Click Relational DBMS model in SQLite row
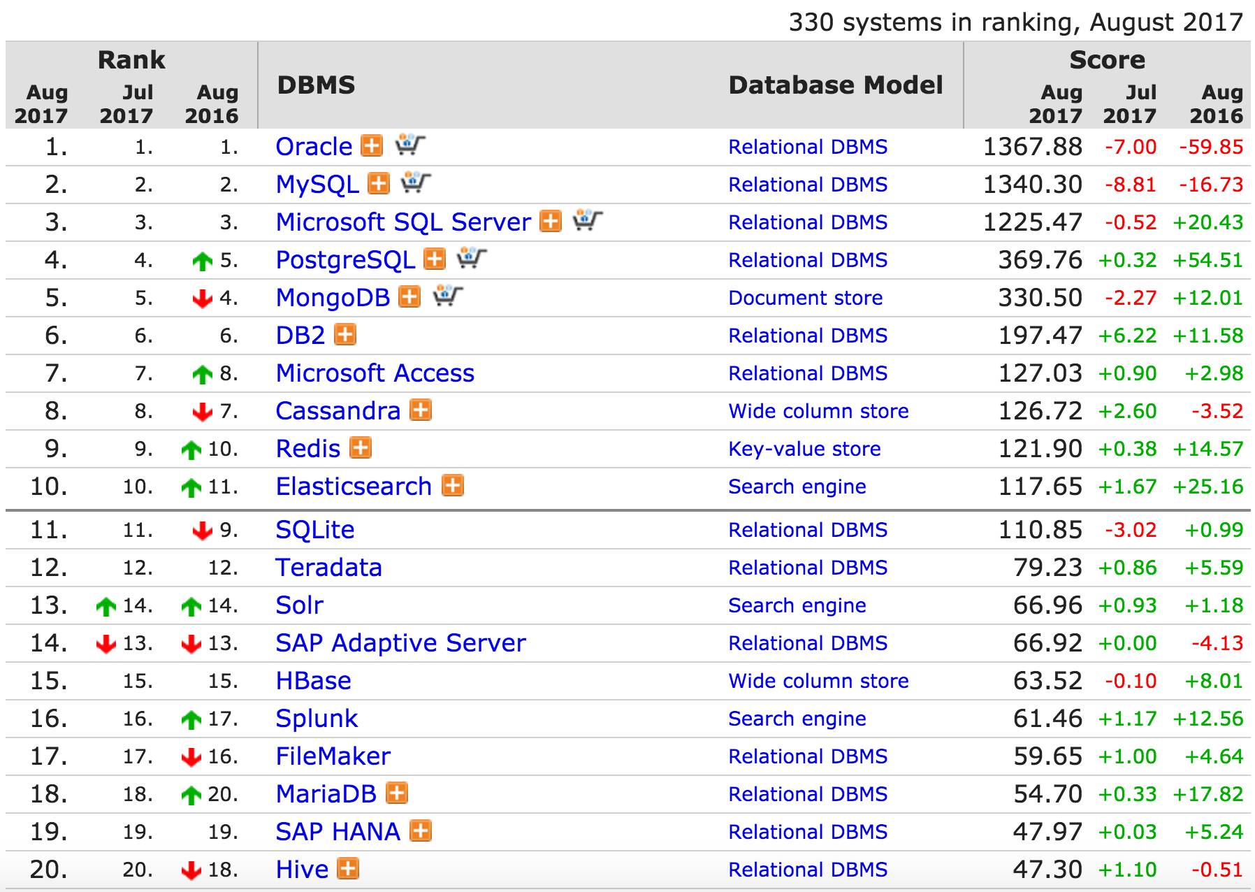Viewport: 1255px width, 892px height. click(x=808, y=530)
